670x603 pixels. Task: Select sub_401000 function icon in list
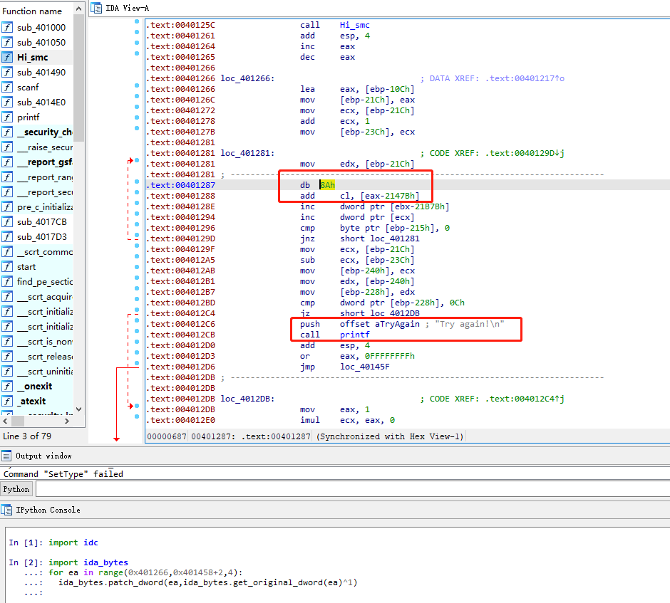(x=7, y=27)
